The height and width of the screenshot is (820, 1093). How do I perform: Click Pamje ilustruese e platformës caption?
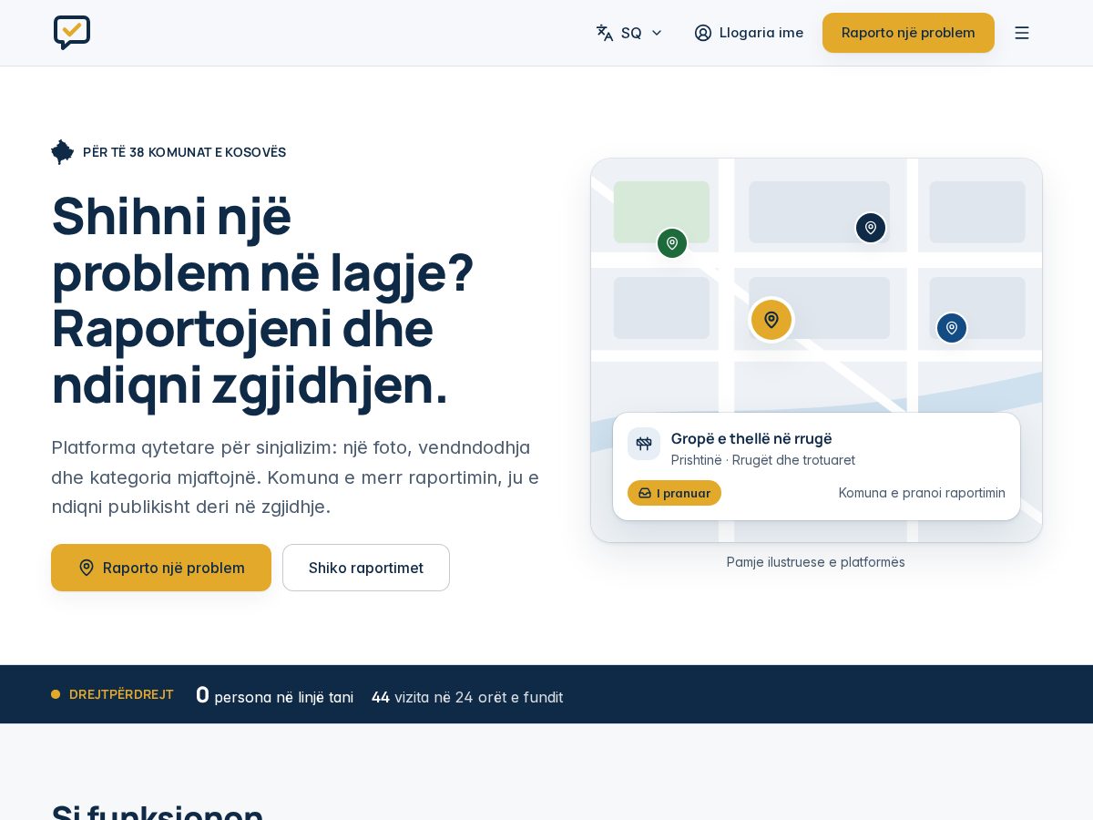coord(816,562)
